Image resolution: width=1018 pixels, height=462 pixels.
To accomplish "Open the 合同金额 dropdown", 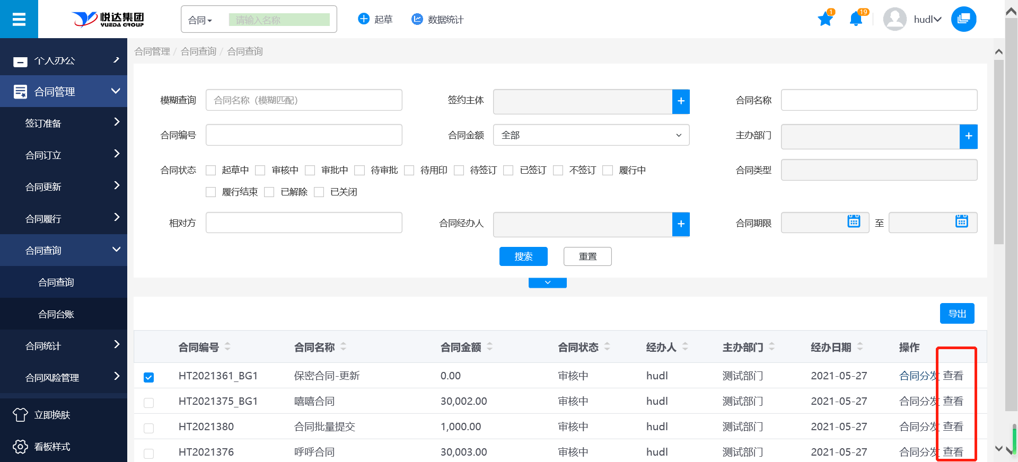I will [591, 135].
